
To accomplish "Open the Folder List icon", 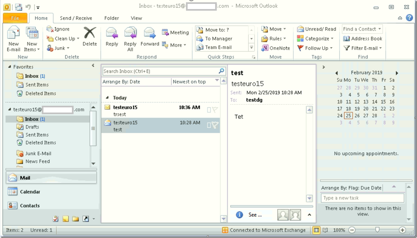I will 76,219.
